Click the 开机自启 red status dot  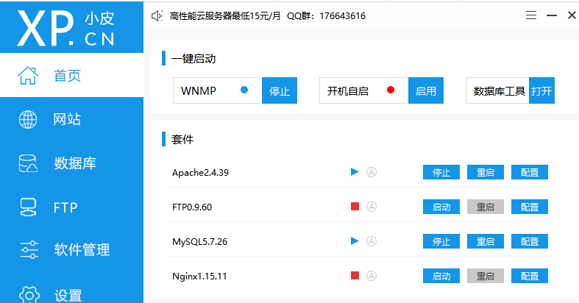(391, 90)
